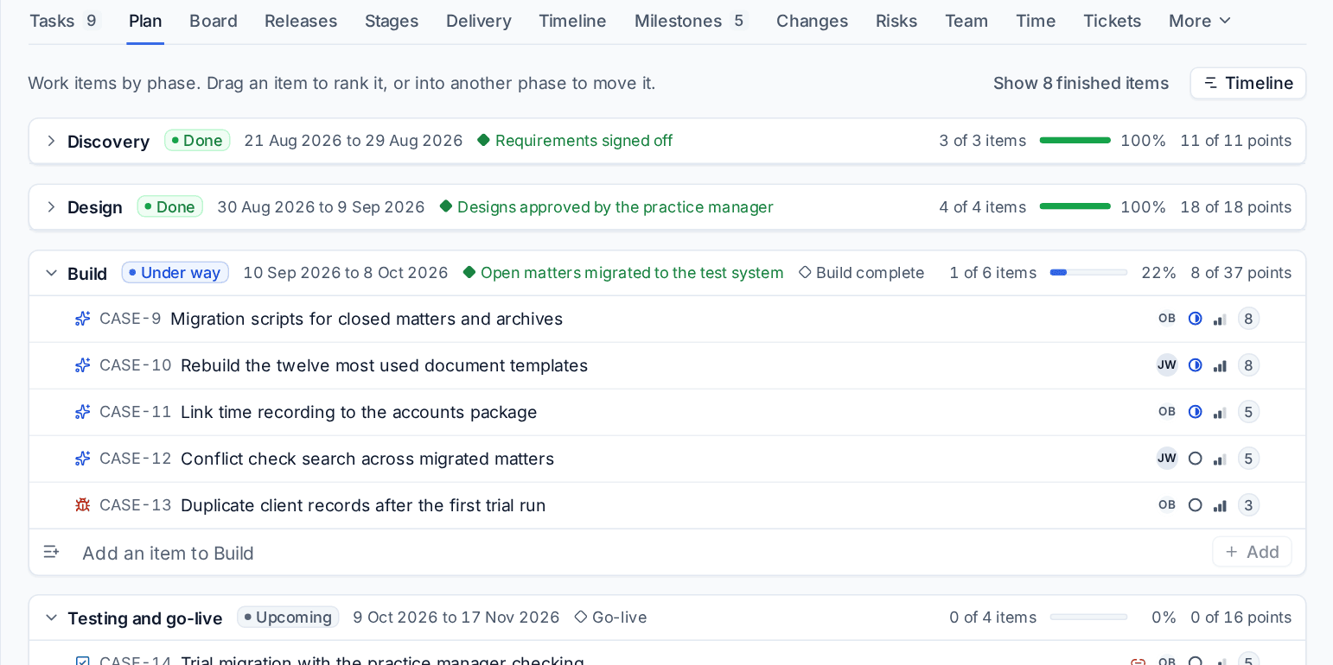Click the JW assignee avatar on CASE-10
This screenshot has height=665, width=1333.
click(1167, 365)
